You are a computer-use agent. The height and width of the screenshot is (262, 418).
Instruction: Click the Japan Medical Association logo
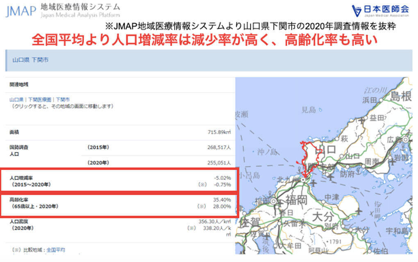380,10
